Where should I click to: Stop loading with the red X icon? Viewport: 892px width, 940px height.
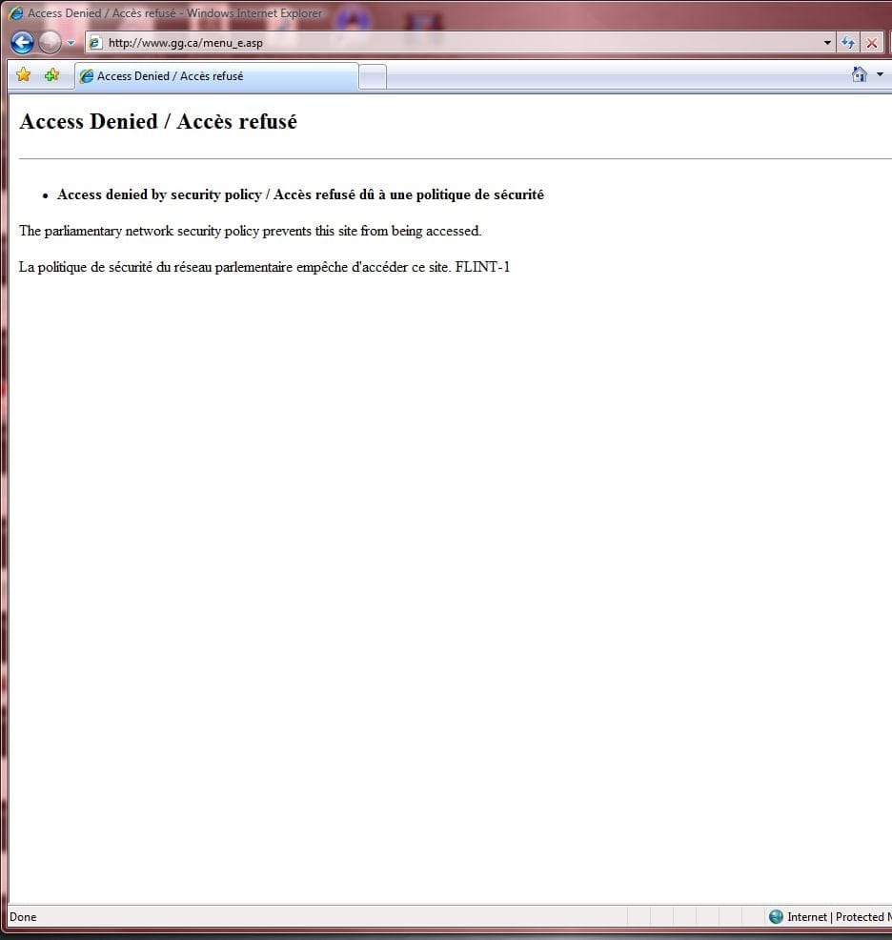tap(872, 43)
